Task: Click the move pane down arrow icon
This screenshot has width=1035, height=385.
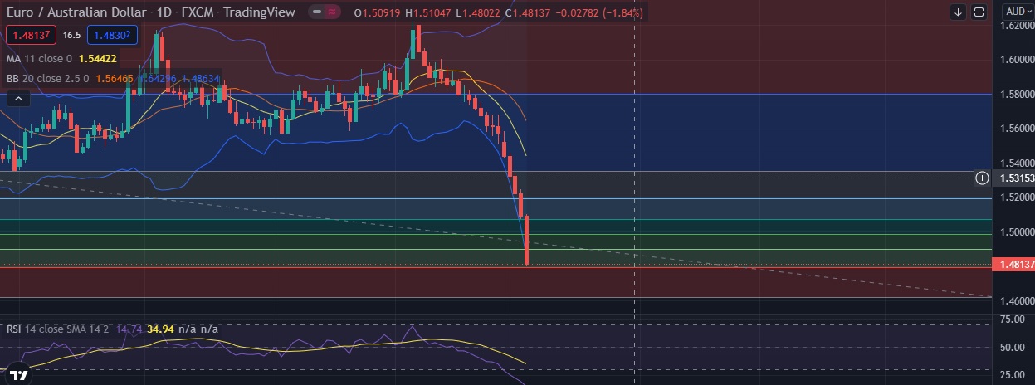Action: pos(959,12)
